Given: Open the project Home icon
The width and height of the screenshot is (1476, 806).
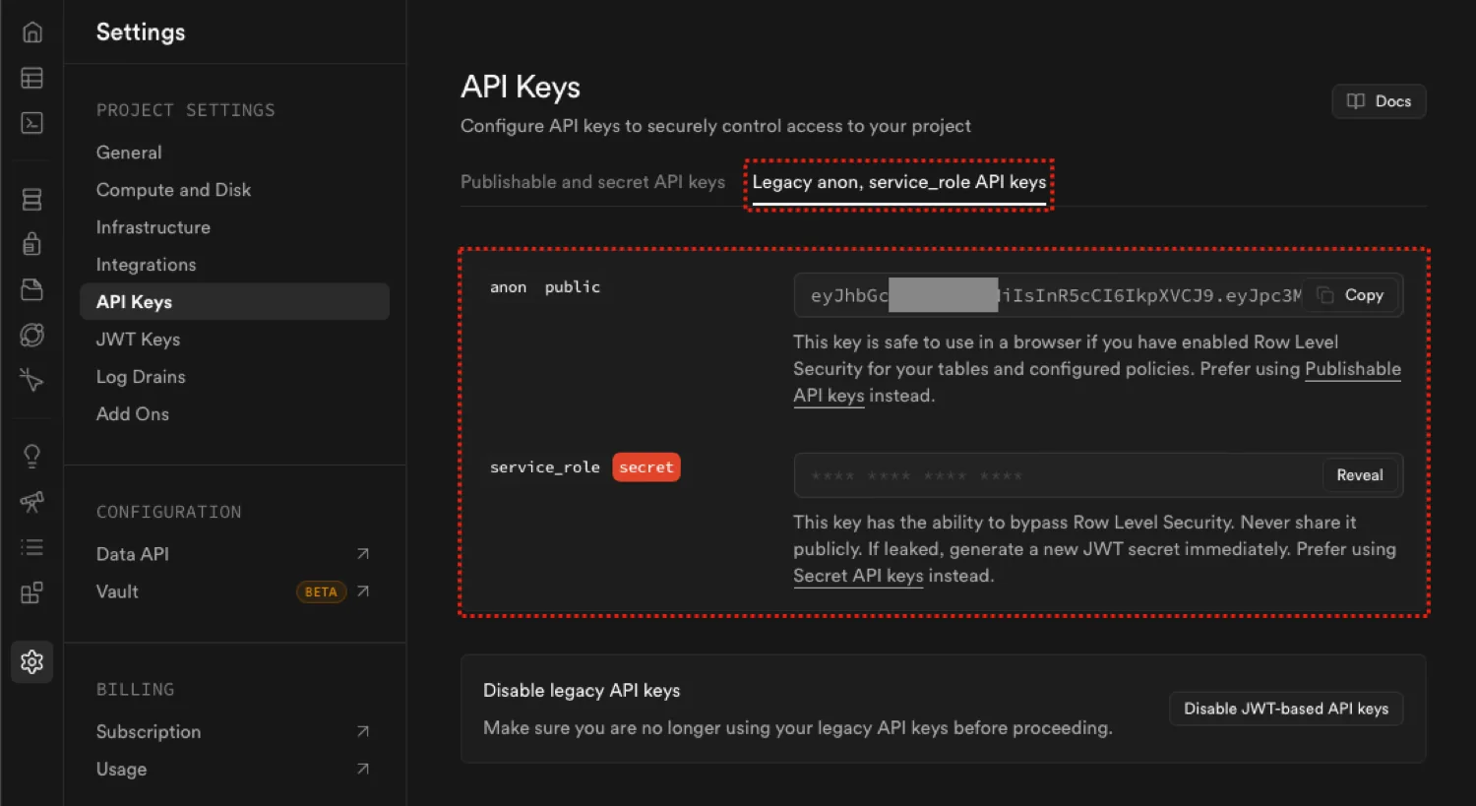Looking at the screenshot, I should [31, 31].
